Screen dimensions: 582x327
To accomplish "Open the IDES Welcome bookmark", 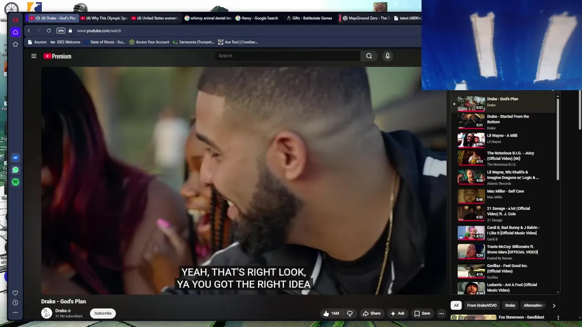I will point(65,42).
